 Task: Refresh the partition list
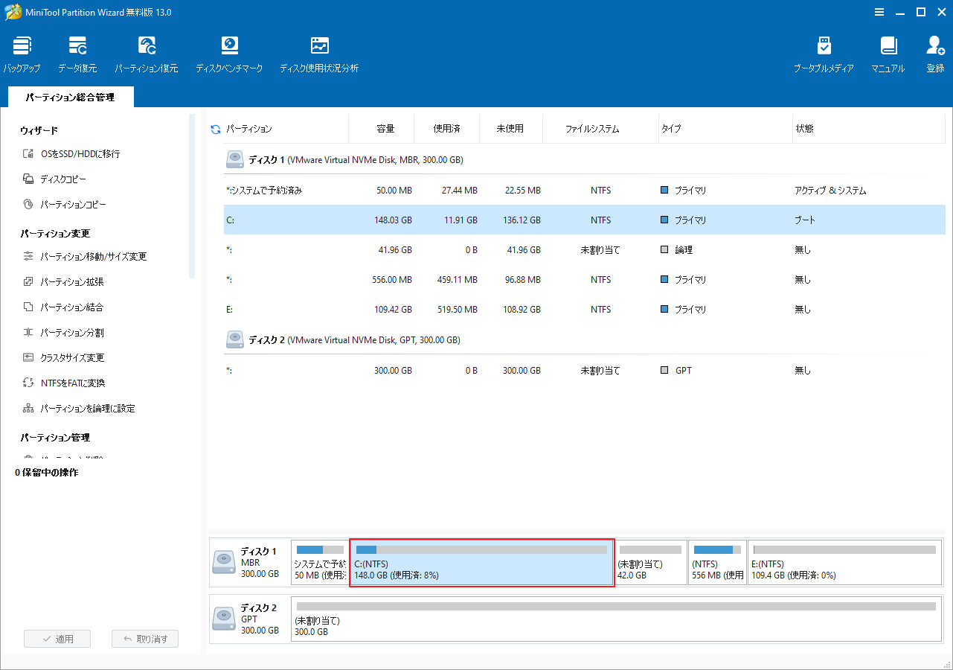(215, 128)
